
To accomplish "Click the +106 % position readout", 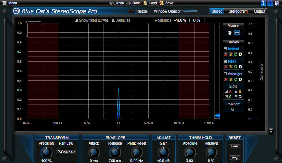I will point(180,20).
